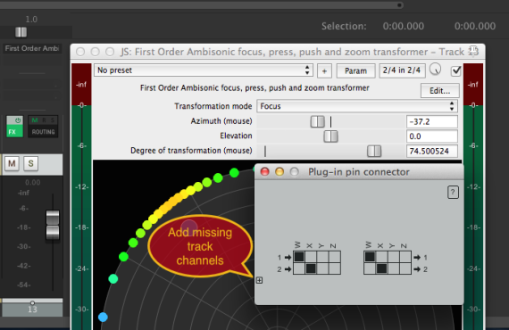This screenshot has height=330, width=509.
Task: Mute track with the M button
Action: (x=12, y=163)
